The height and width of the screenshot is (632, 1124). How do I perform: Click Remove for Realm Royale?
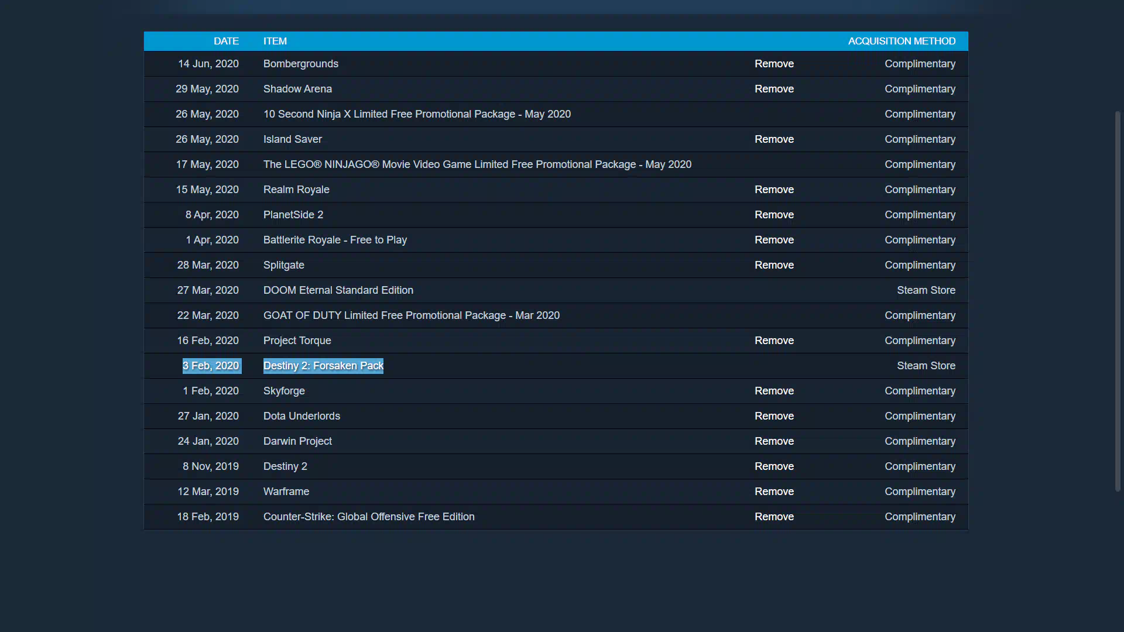coord(774,190)
